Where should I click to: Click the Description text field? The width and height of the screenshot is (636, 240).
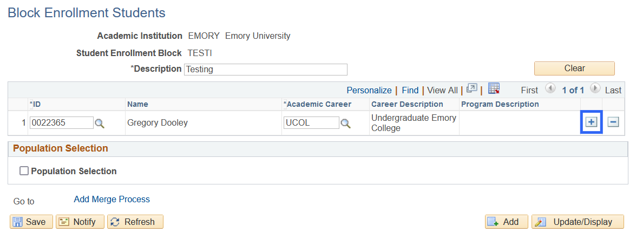[x=265, y=69]
